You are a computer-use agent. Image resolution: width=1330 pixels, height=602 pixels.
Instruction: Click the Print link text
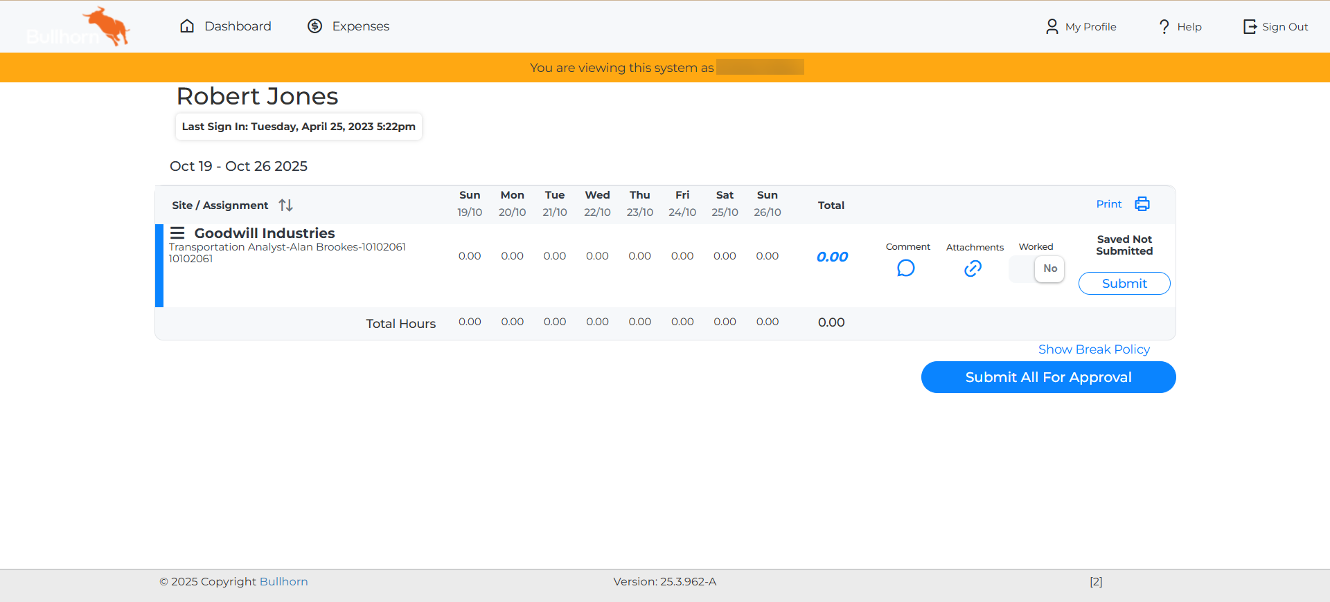coord(1108,204)
